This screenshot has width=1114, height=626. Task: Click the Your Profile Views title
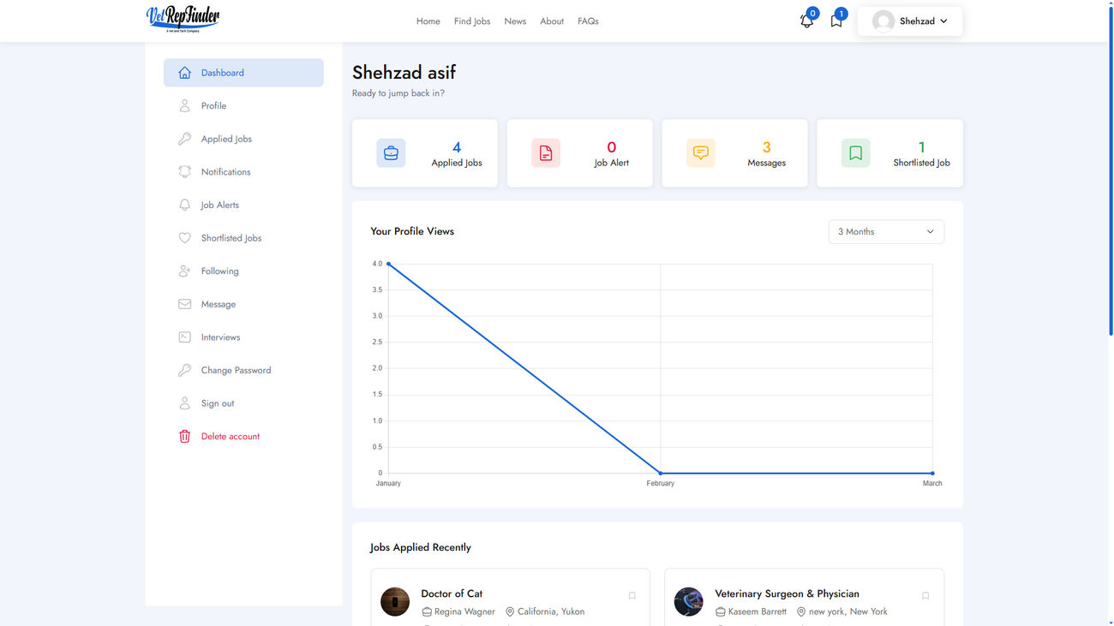tap(412, 231)
